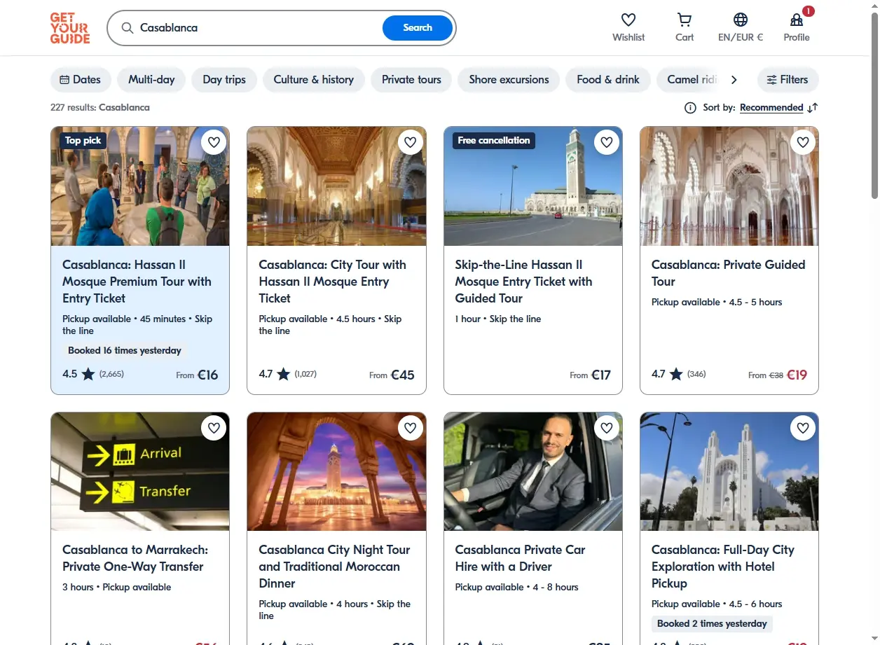This screenshot has width=880, height=645.
Task: Click the Free cancellation badge
Action: pos(494,140)
